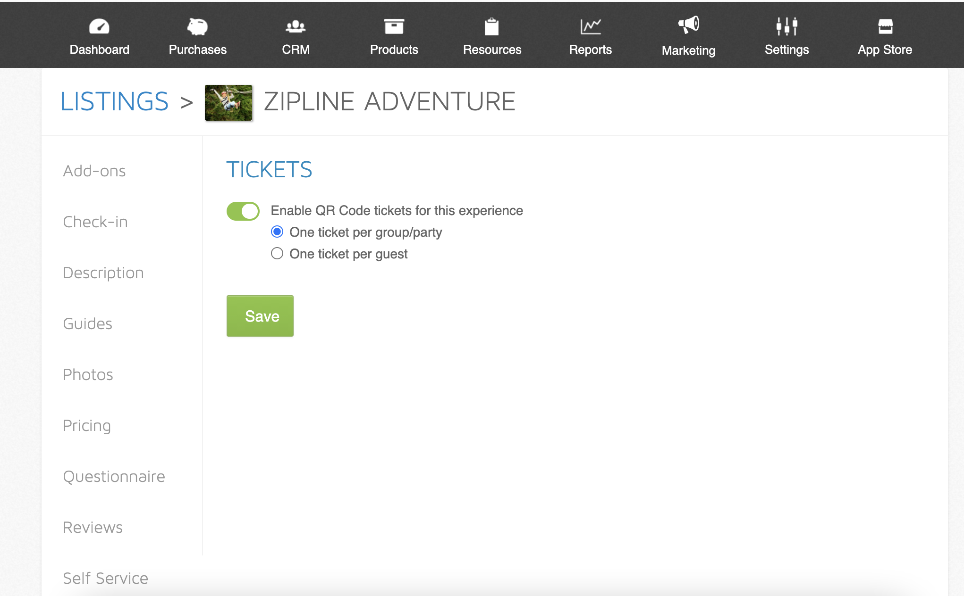Open the App Store shop icon
Screen dimensions: 964x596
885,26
